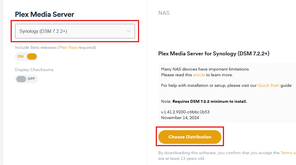The width and height of the screenshot is (296, 165).
Task: Select the NAS category heading
Action: (x=164, y=13)
